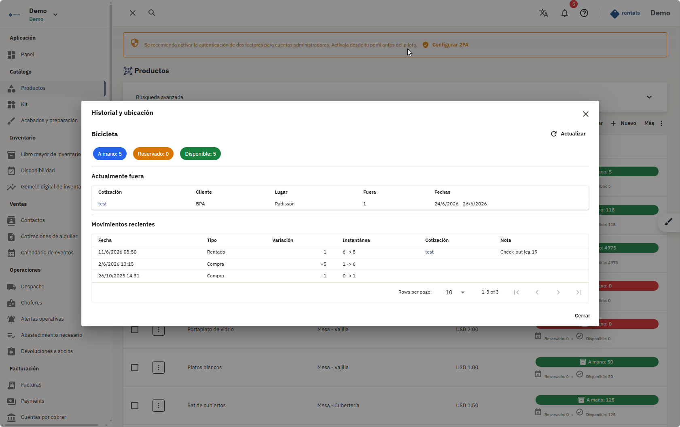Open the test link in Movimientos recientes

coord(429,252)
